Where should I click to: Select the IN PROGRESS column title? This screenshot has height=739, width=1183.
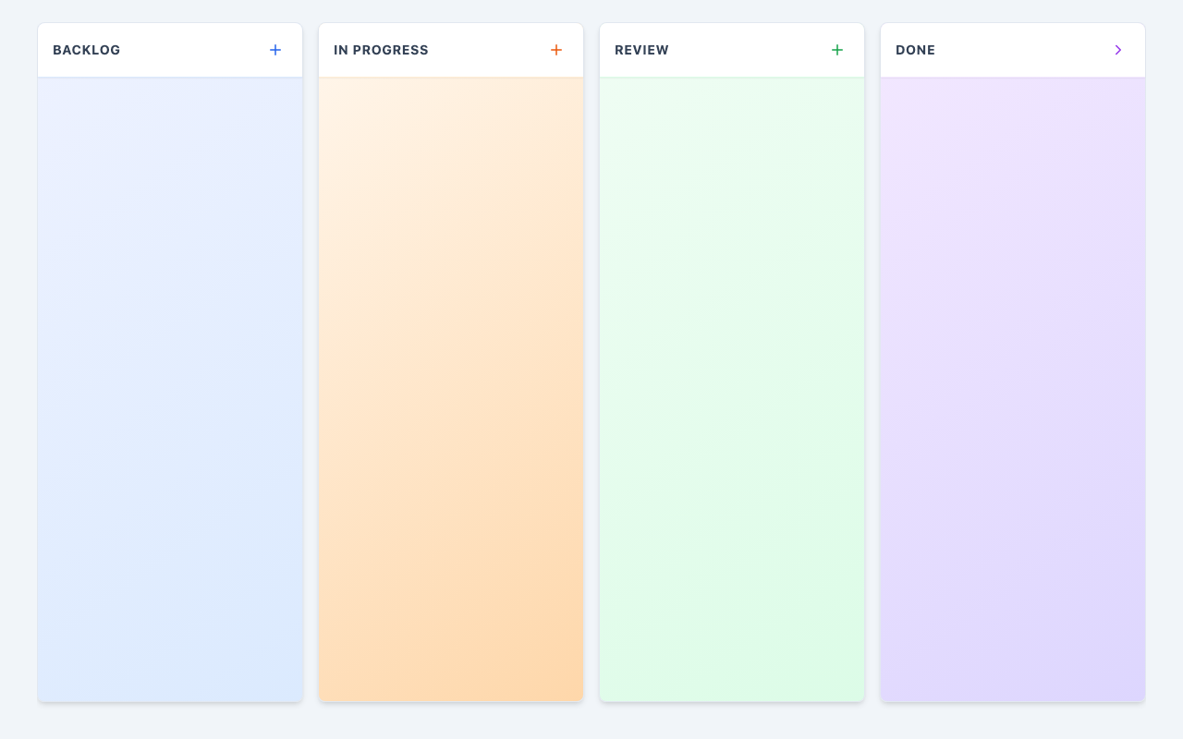381,50
